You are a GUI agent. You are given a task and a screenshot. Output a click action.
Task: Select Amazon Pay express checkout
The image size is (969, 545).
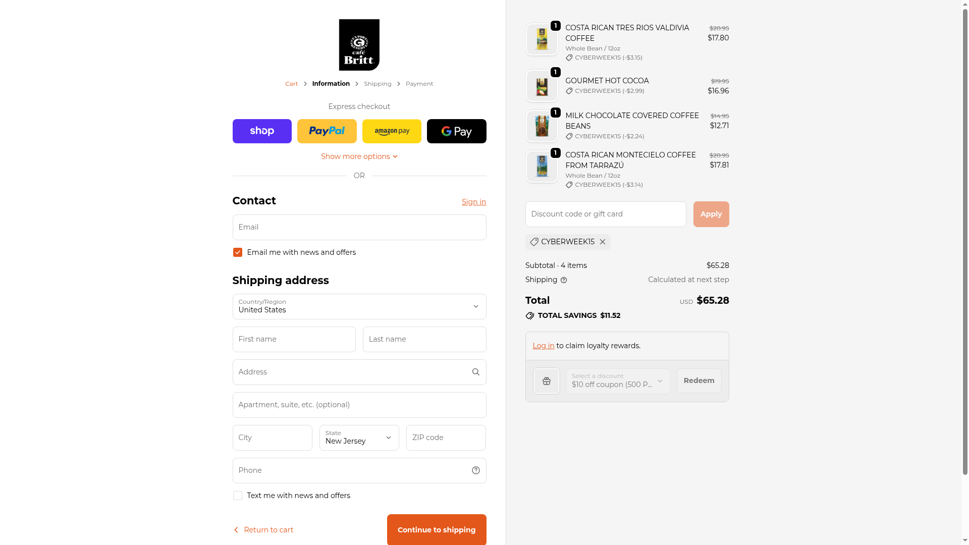(392, 131)
